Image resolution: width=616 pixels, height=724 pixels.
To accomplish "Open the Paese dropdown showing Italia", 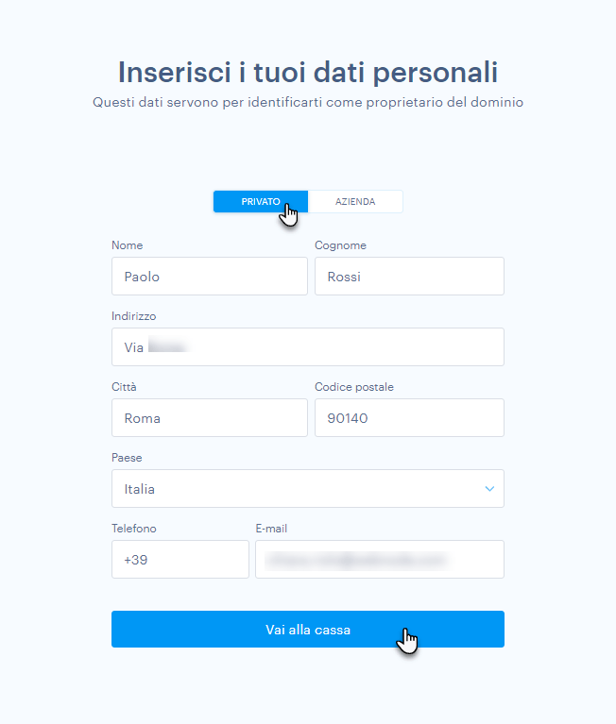I will coord(308,489).
